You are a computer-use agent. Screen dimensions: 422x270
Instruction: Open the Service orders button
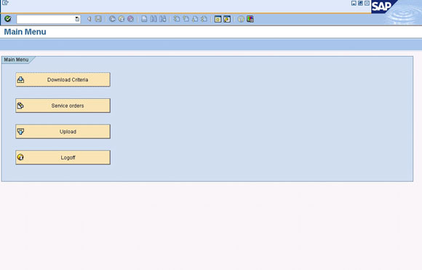pyautogui.click(x=63, y=106)
